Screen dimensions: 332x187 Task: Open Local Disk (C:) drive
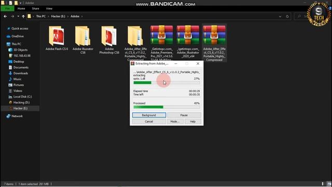(x=22, y=97)
